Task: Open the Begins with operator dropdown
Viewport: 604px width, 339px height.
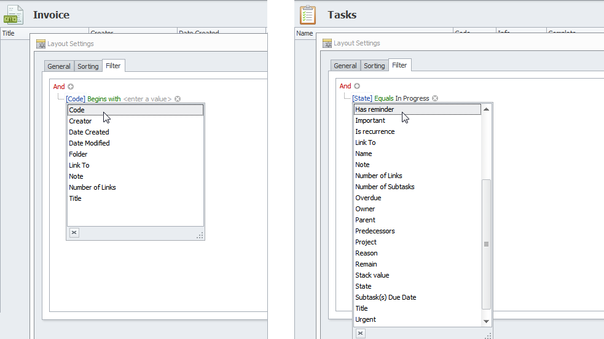Action: point(104,99)
